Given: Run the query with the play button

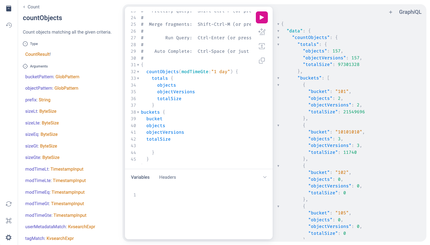Looking at the screenshot, I should coord(262,17).
